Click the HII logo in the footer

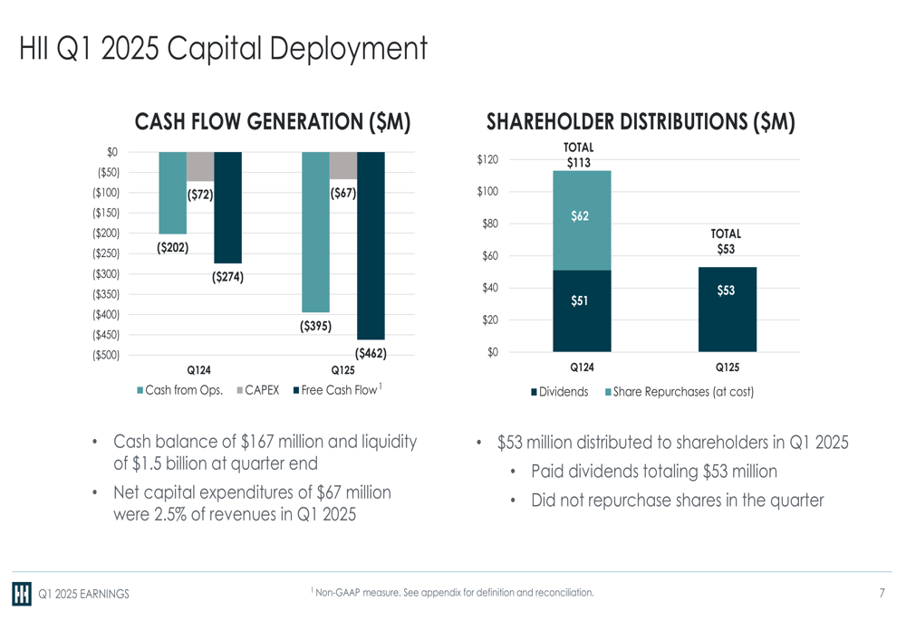click(x=22, y=594)
